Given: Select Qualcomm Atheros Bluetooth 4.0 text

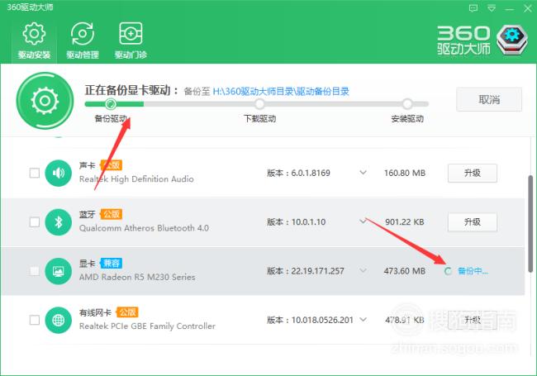Looking at the screenshot, I should tap(144, 228).
